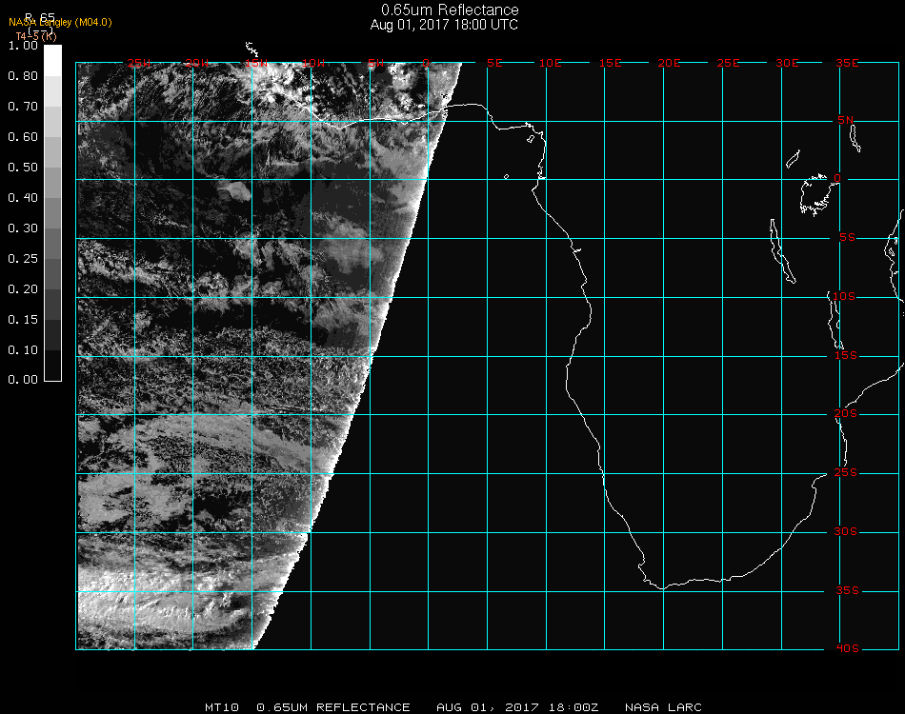The height and width of the screenshot is (714, 905).
Task: Click the 30S latitude label
Action: click(x=846, y=532)
